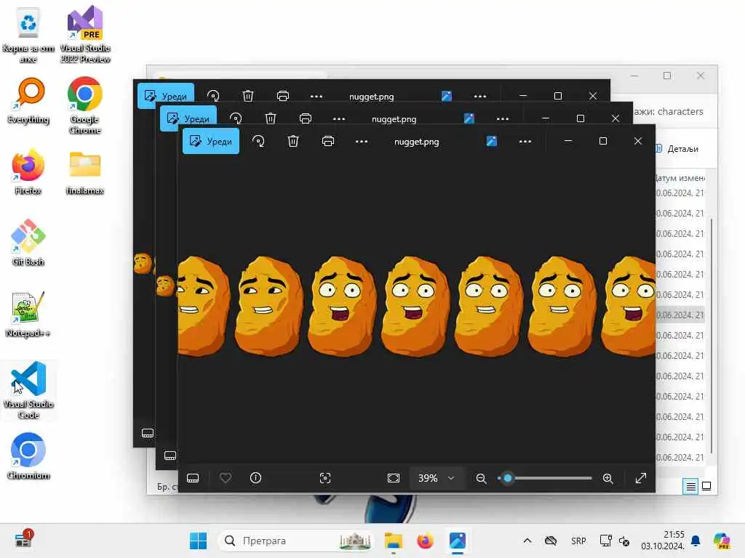The height and width of the screenshot is (558, 745).
Task: Open more options beside print in front window
Action: [362, 142]
